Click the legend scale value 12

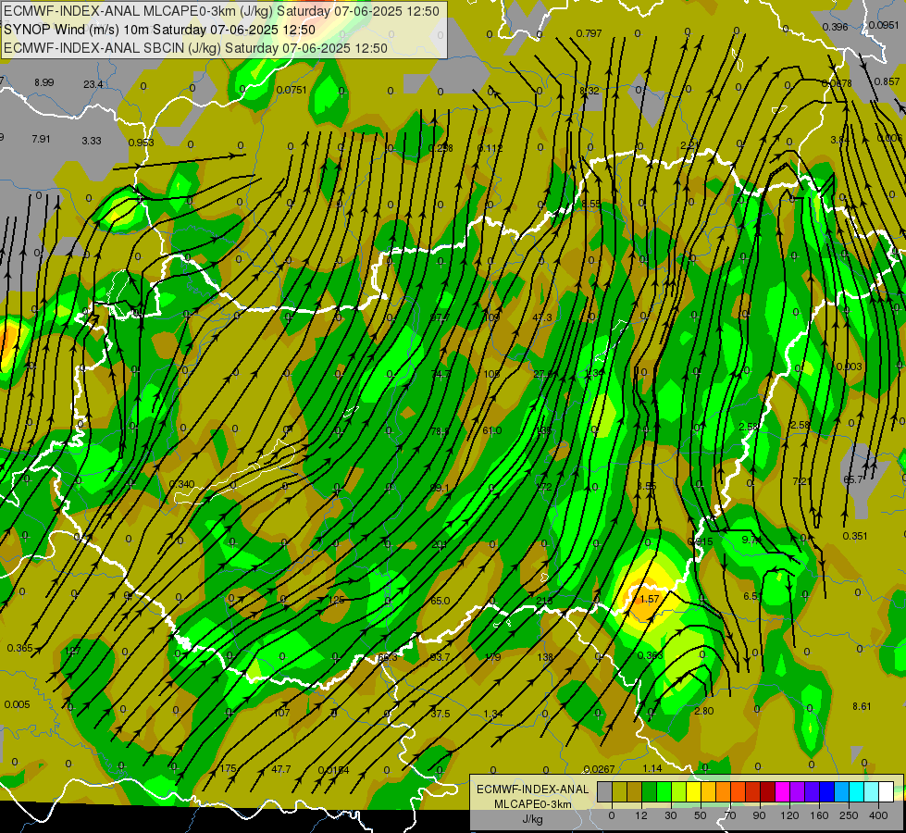(x=640, y=815)
